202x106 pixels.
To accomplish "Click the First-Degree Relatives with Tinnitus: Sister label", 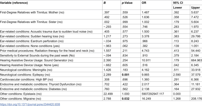I will (31, 22).
